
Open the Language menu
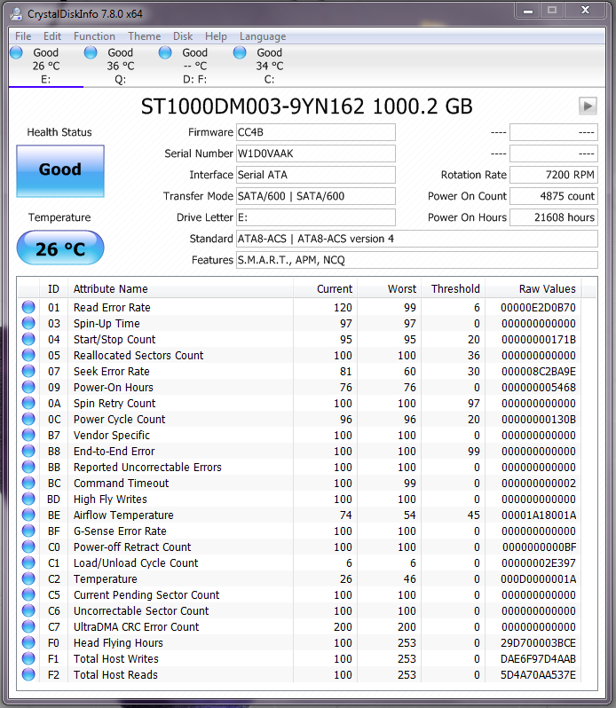263,36
